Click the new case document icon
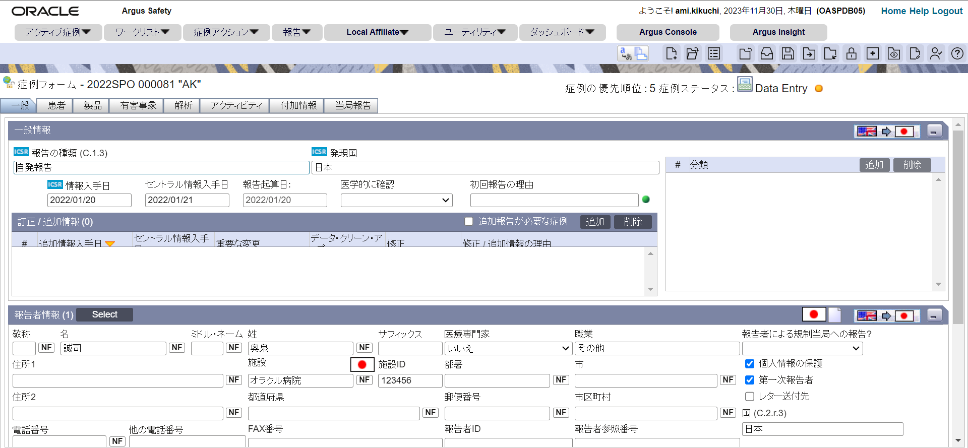 point(671,53)
